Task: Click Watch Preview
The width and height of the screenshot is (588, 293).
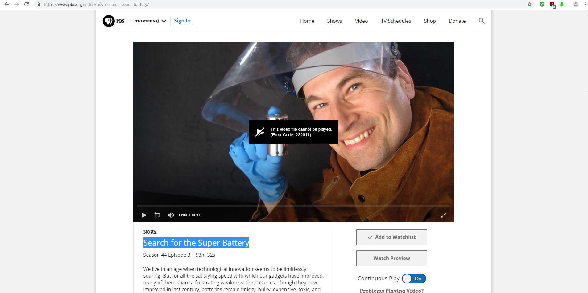Action: point(391,258)
